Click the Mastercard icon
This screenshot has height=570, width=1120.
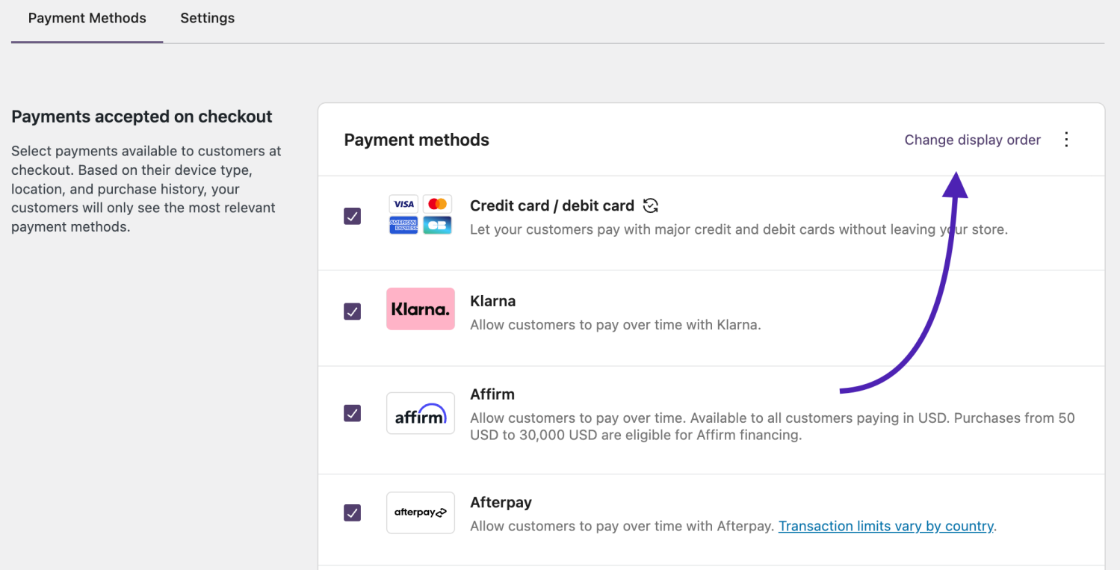(x=438, y=203)
